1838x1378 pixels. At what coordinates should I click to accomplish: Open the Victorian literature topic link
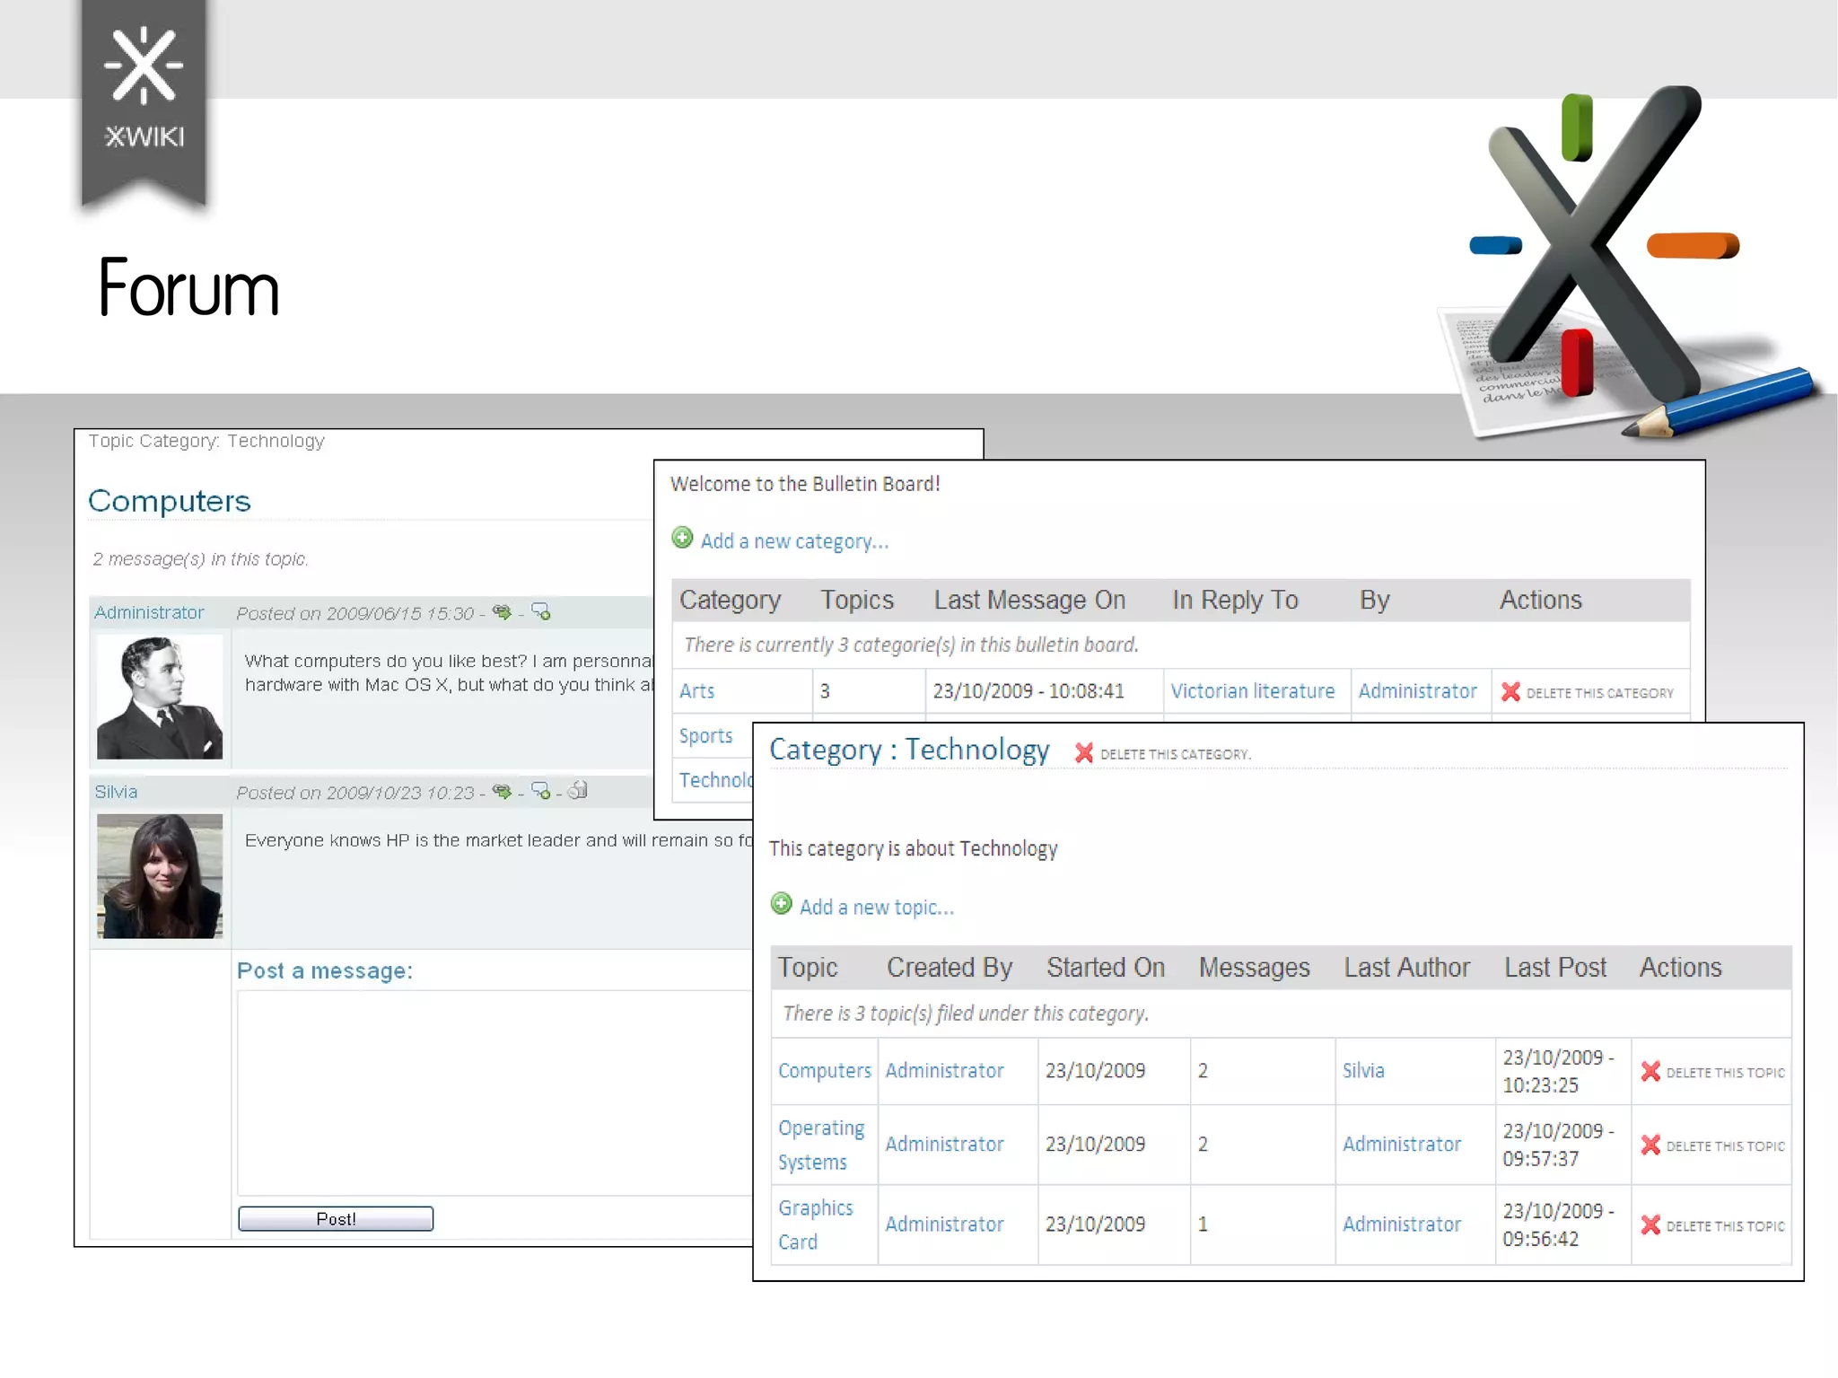(x=1252, y=691)
